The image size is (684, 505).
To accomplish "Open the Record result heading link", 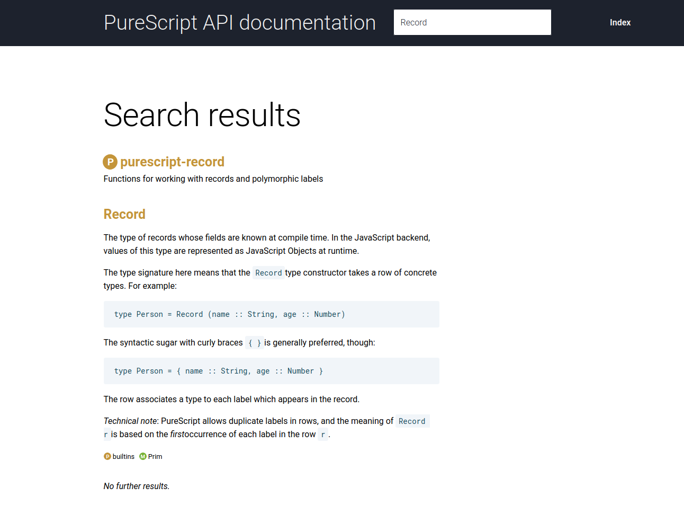I will (x=124, y=214).
